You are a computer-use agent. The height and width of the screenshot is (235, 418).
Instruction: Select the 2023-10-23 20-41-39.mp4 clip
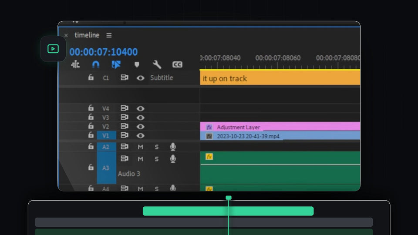[280, 136]
